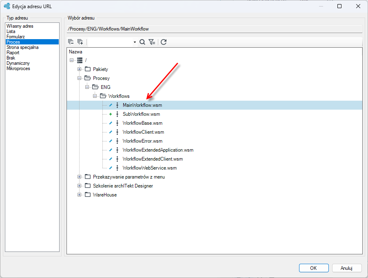The height and width of the screenshot is (278, 368).
Task: Select WorkflowClient.wsm in the tree
Action: coord(143,132)
